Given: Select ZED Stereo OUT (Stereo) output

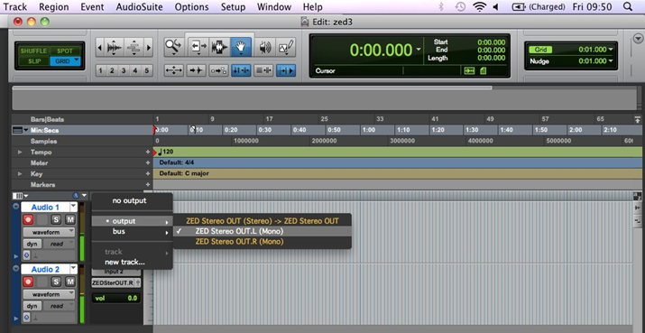Looking at the screenshot, I should click(263, 221).
